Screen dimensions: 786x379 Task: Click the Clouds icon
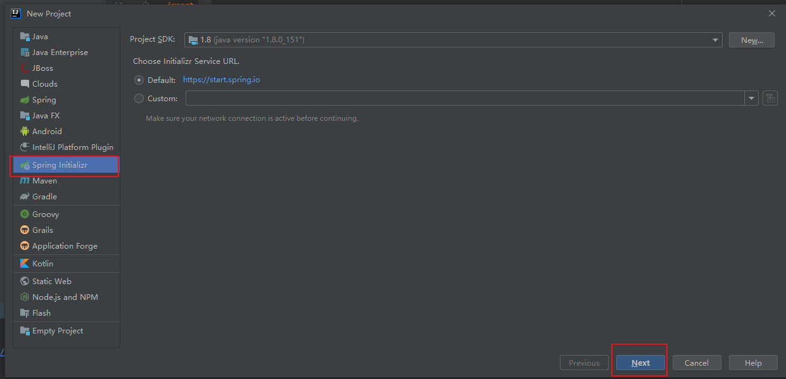click(25, 84)
